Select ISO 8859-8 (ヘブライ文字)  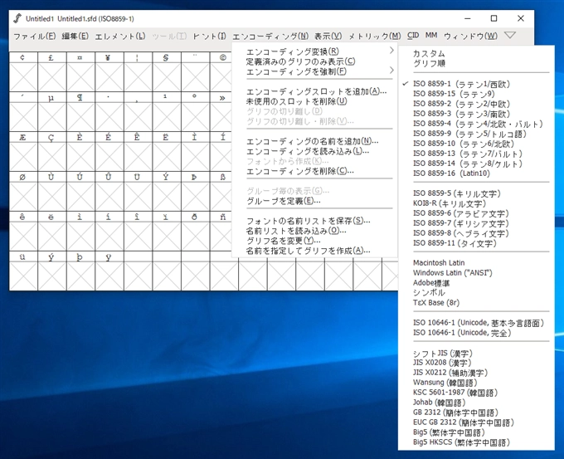476,233
